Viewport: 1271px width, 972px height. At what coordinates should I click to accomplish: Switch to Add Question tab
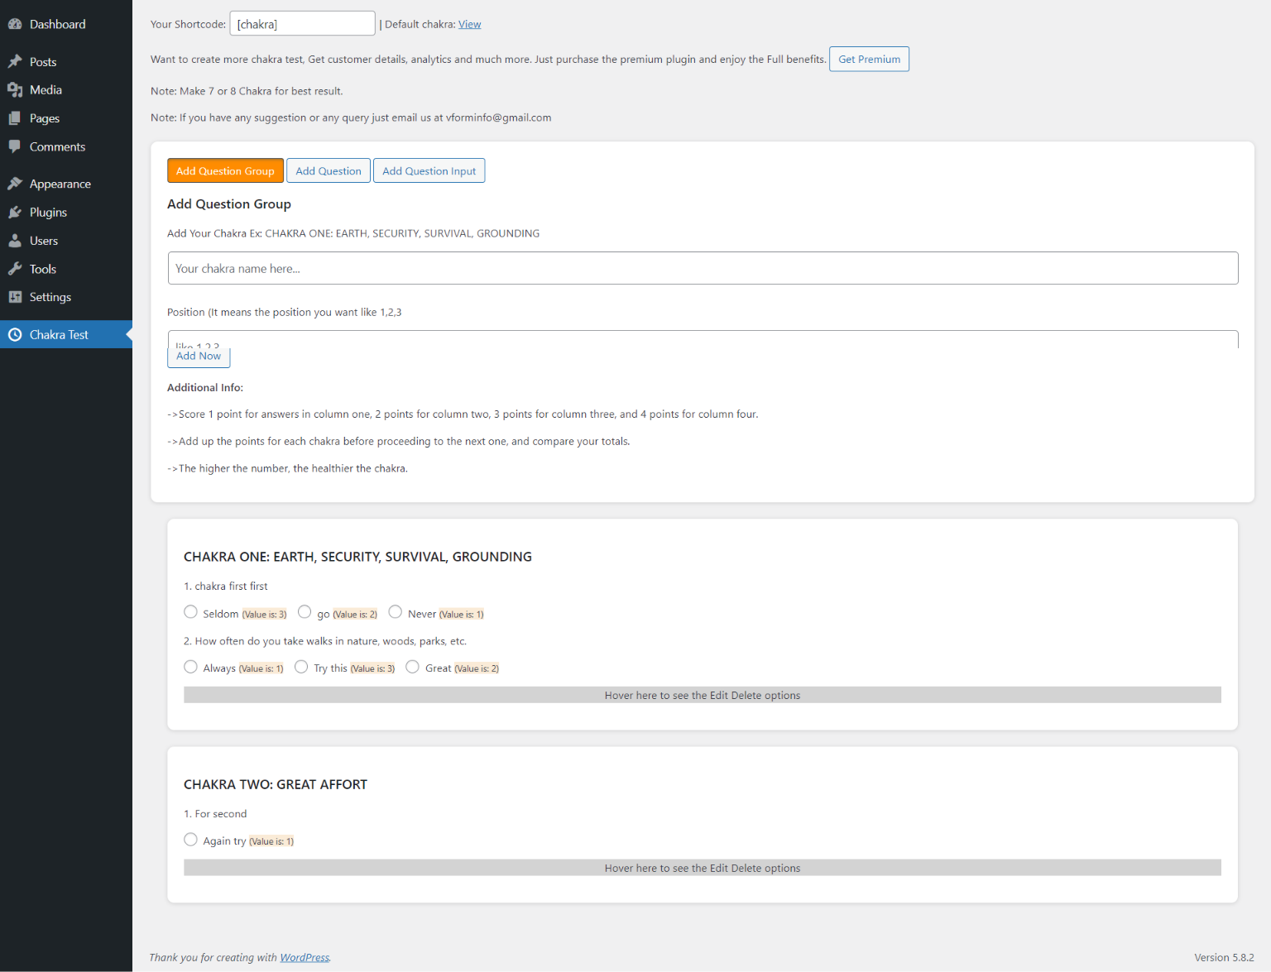tap(329, 170)
